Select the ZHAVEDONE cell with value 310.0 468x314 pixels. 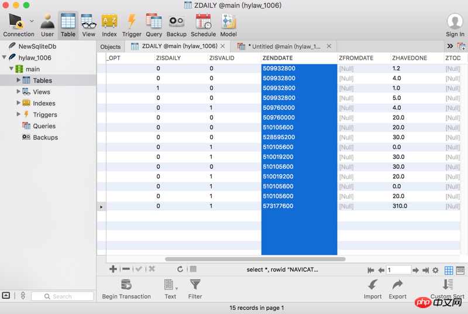(417, 206)
